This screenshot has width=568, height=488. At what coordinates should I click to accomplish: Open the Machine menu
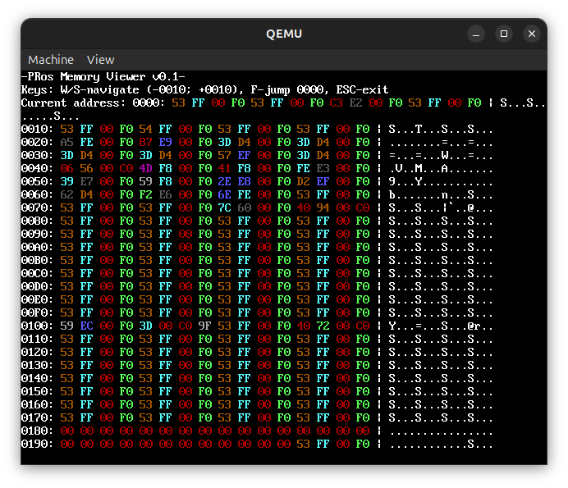51,60
